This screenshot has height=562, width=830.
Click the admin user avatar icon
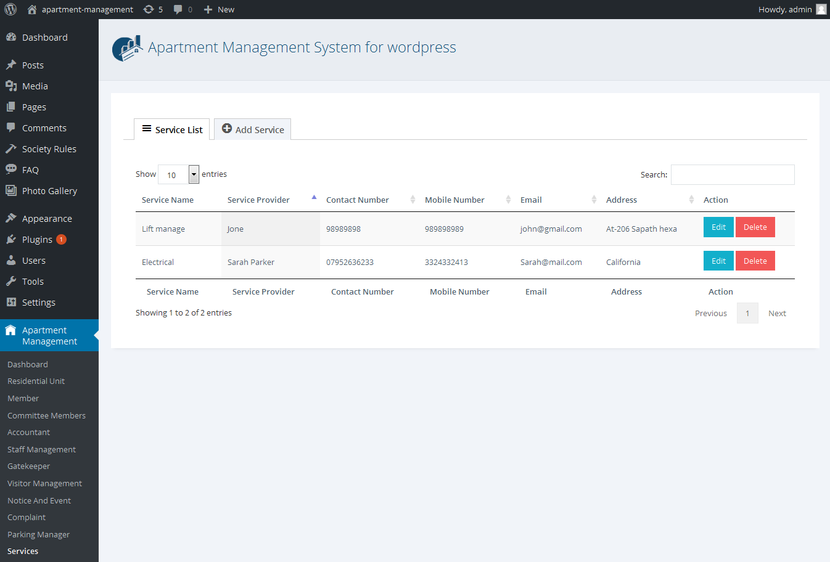[x=821, y=9]
